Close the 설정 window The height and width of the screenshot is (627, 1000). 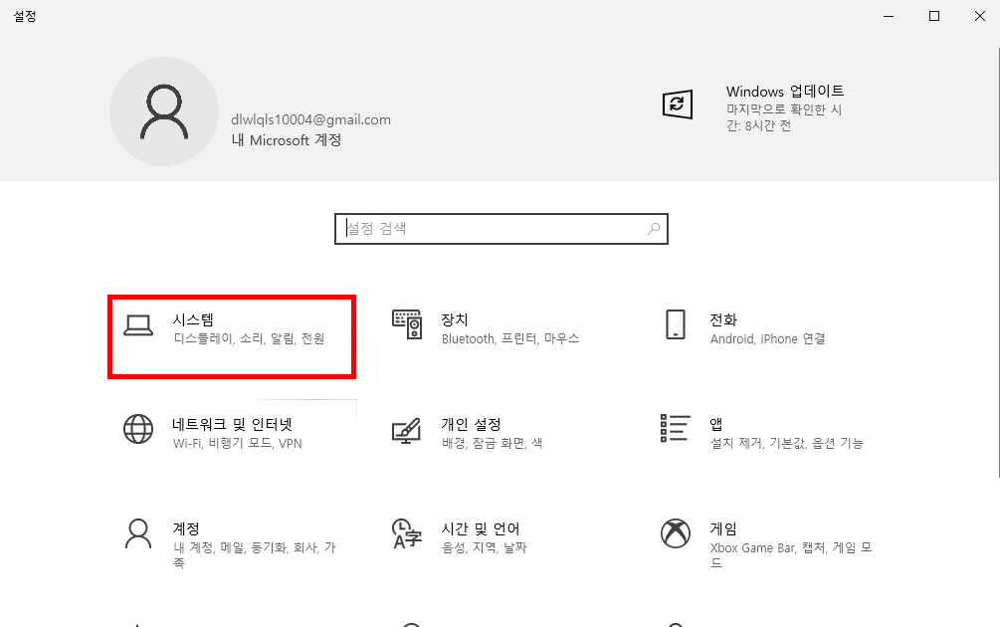980,16
